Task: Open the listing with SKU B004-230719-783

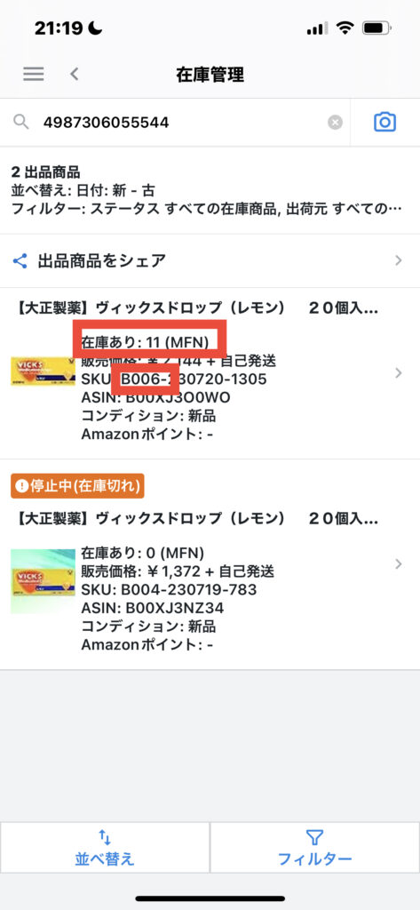Action: pyautogui.click(x=210, y=563)
